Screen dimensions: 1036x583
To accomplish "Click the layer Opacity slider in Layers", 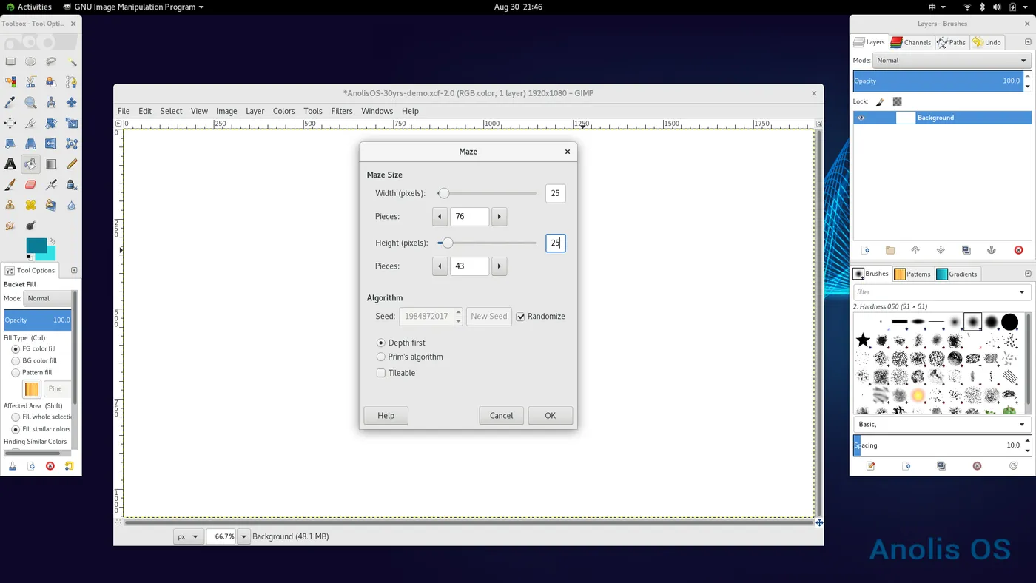I will tap(938, 81).
